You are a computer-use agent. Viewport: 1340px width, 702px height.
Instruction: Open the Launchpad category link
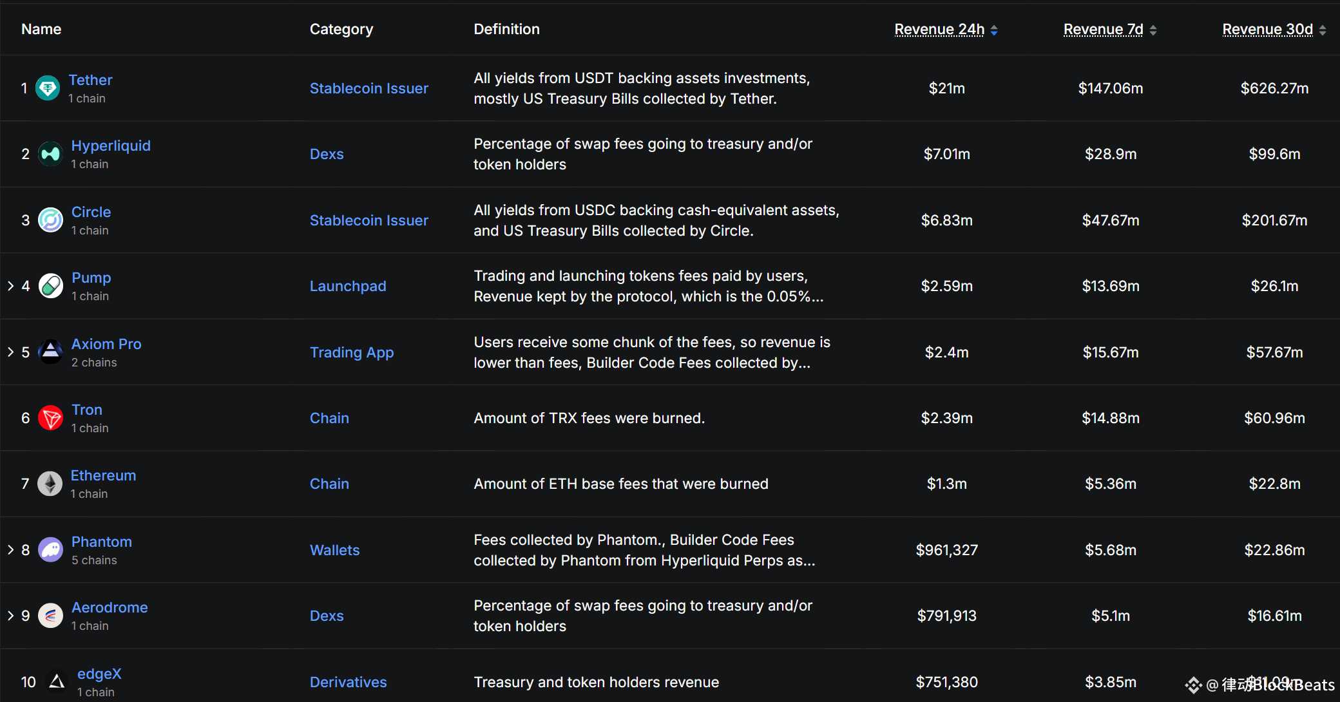(348, 286)
